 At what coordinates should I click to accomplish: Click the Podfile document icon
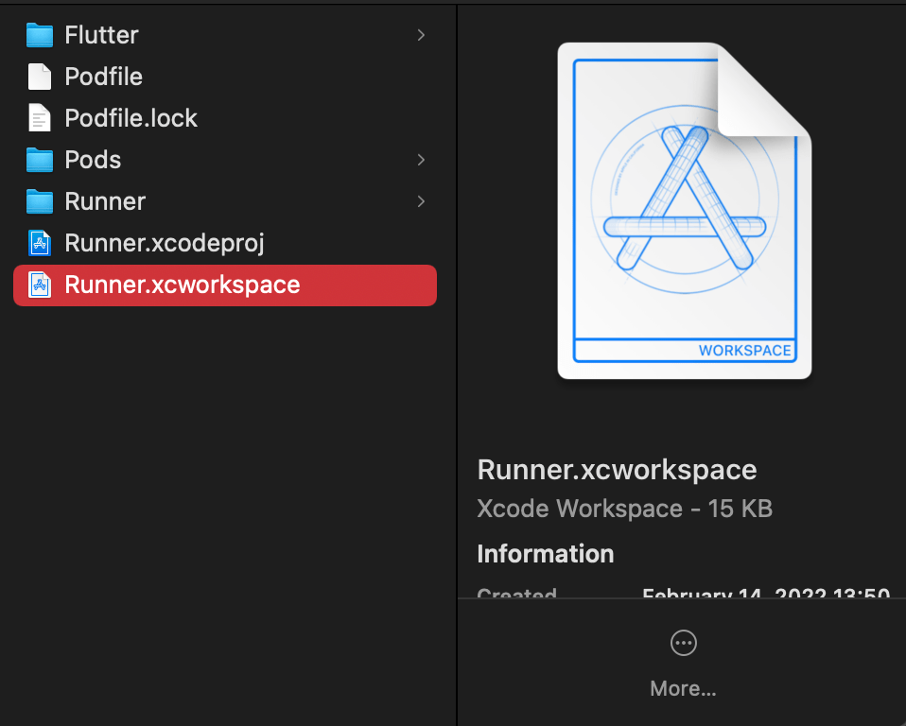pos(39,77)
